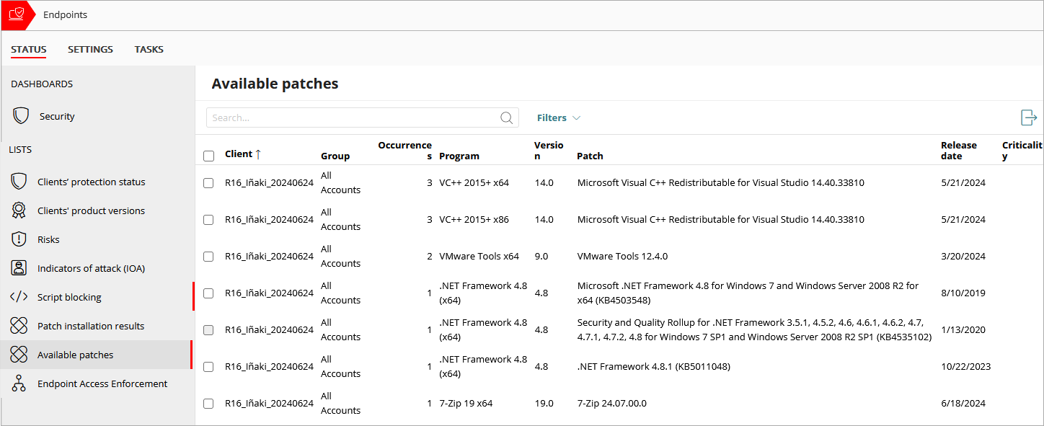Click the magnifier icon in search box

(507, 117)
